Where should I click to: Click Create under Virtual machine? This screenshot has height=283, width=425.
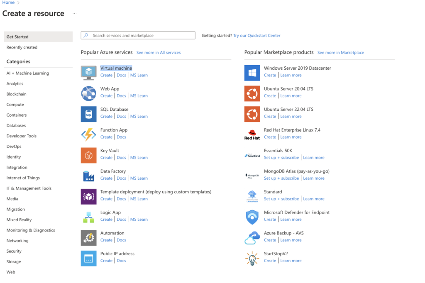point(106,75)
